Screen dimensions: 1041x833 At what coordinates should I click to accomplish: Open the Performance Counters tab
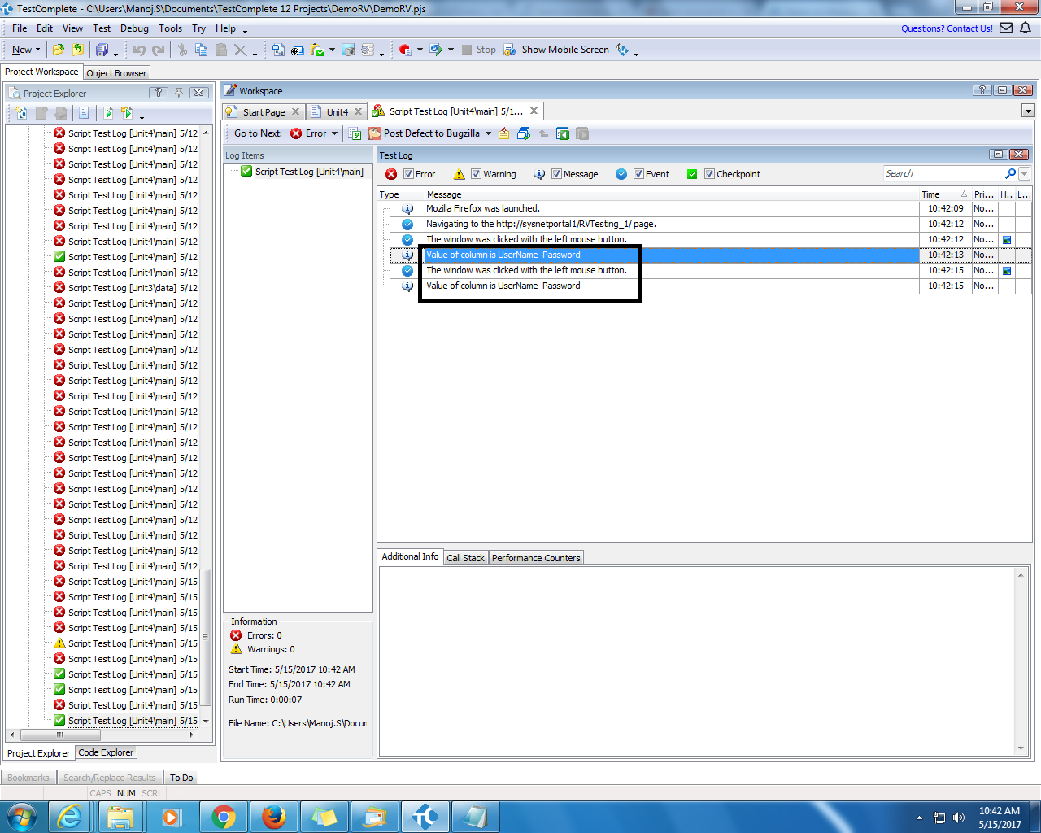(x=536, y=558)
